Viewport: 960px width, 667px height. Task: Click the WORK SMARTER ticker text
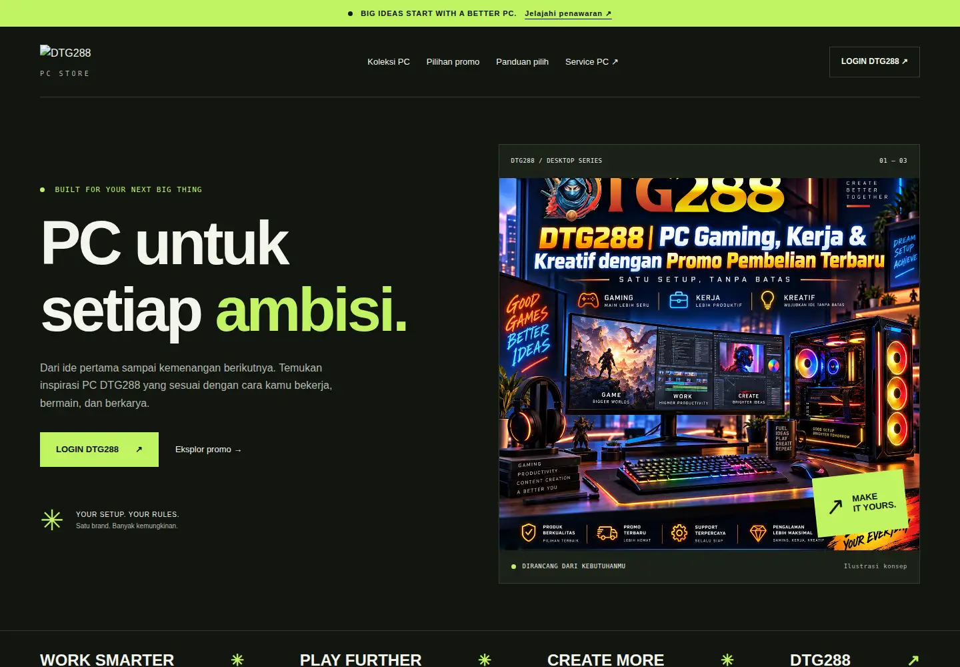[107, 660]
